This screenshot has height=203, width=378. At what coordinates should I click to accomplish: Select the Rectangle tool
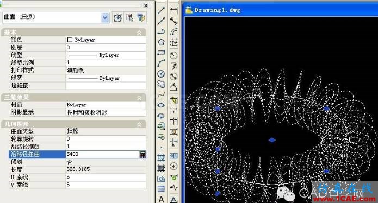161,53
